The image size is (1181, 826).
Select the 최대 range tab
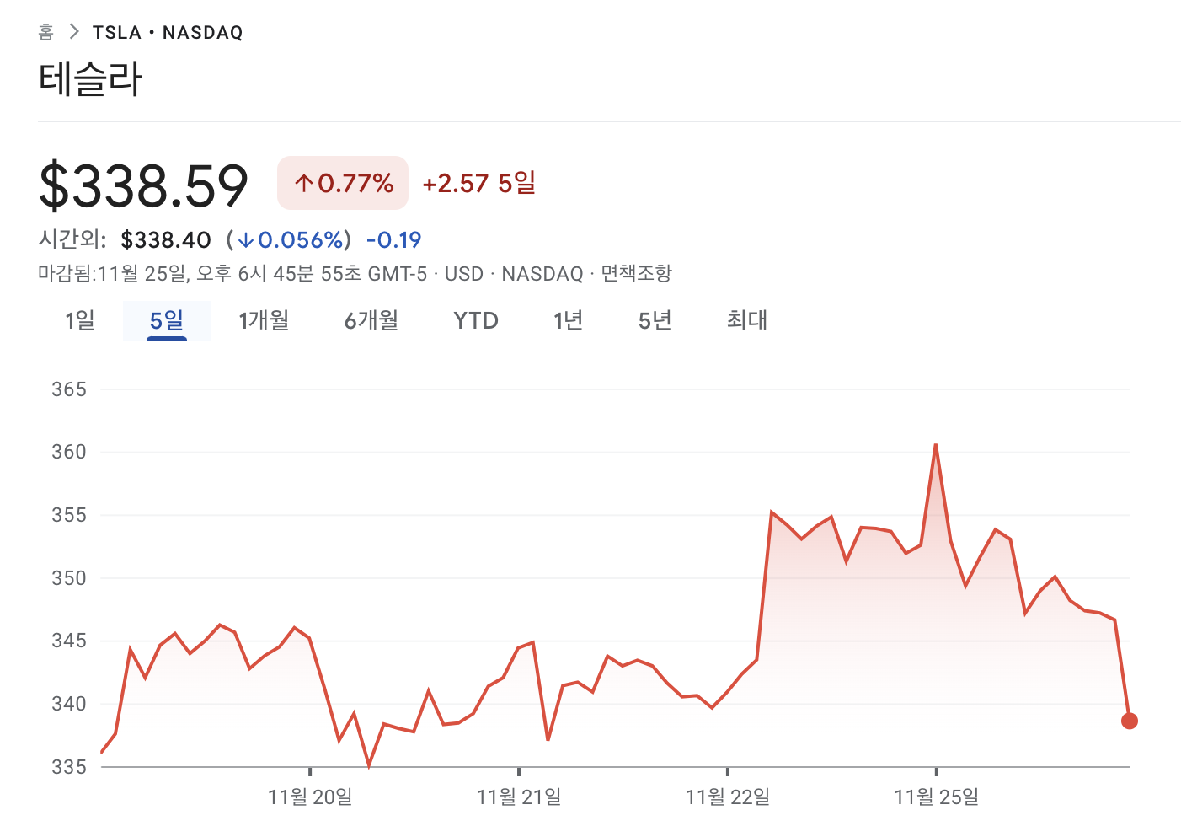pyautogui.click(x=746, y=321)
